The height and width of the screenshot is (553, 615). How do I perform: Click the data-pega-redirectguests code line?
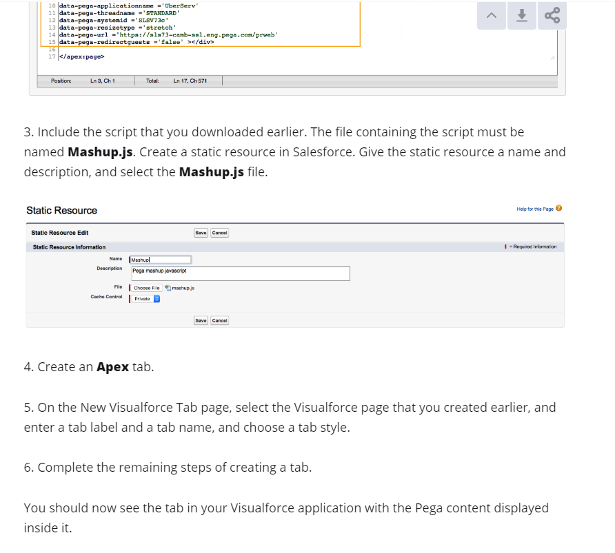click(x=137, y=42)
